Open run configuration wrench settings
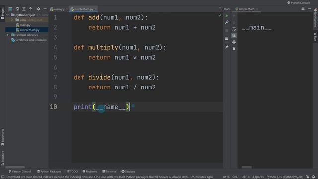The height and width of the screenshot is (179, 318). (x=227, y=22)
